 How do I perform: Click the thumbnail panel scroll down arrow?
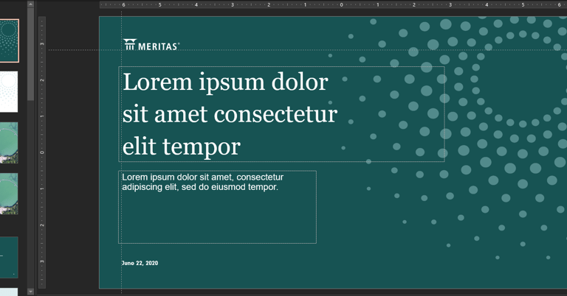coord(31,292)
